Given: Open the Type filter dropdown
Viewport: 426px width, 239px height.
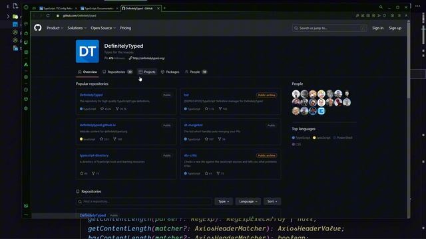Looking at the screenshot, I should click(224, 202).
